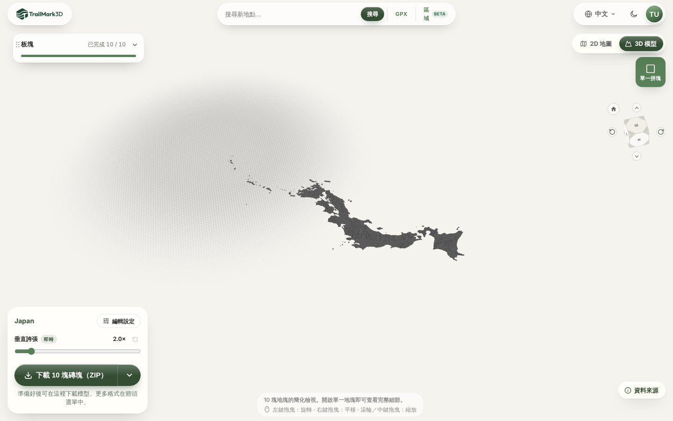Click the Japan model name text
The width and height of the screenshot is (673, 421).
click(x=24, y=321)
